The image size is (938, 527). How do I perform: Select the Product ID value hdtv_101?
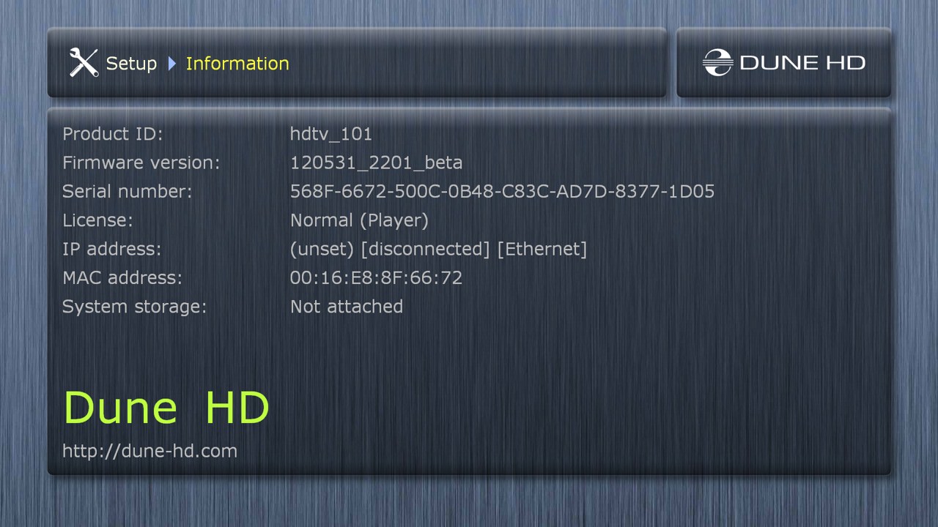[x=331, y=134]
